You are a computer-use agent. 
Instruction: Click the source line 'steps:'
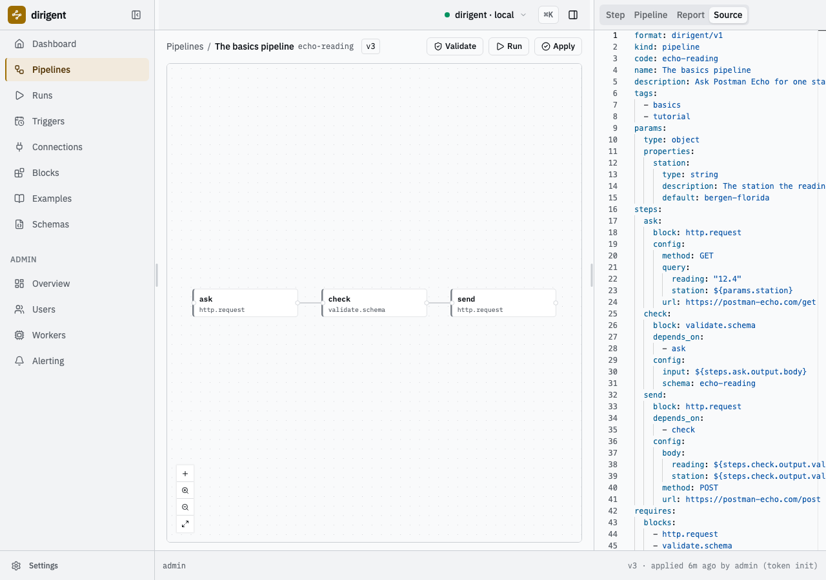648,209
